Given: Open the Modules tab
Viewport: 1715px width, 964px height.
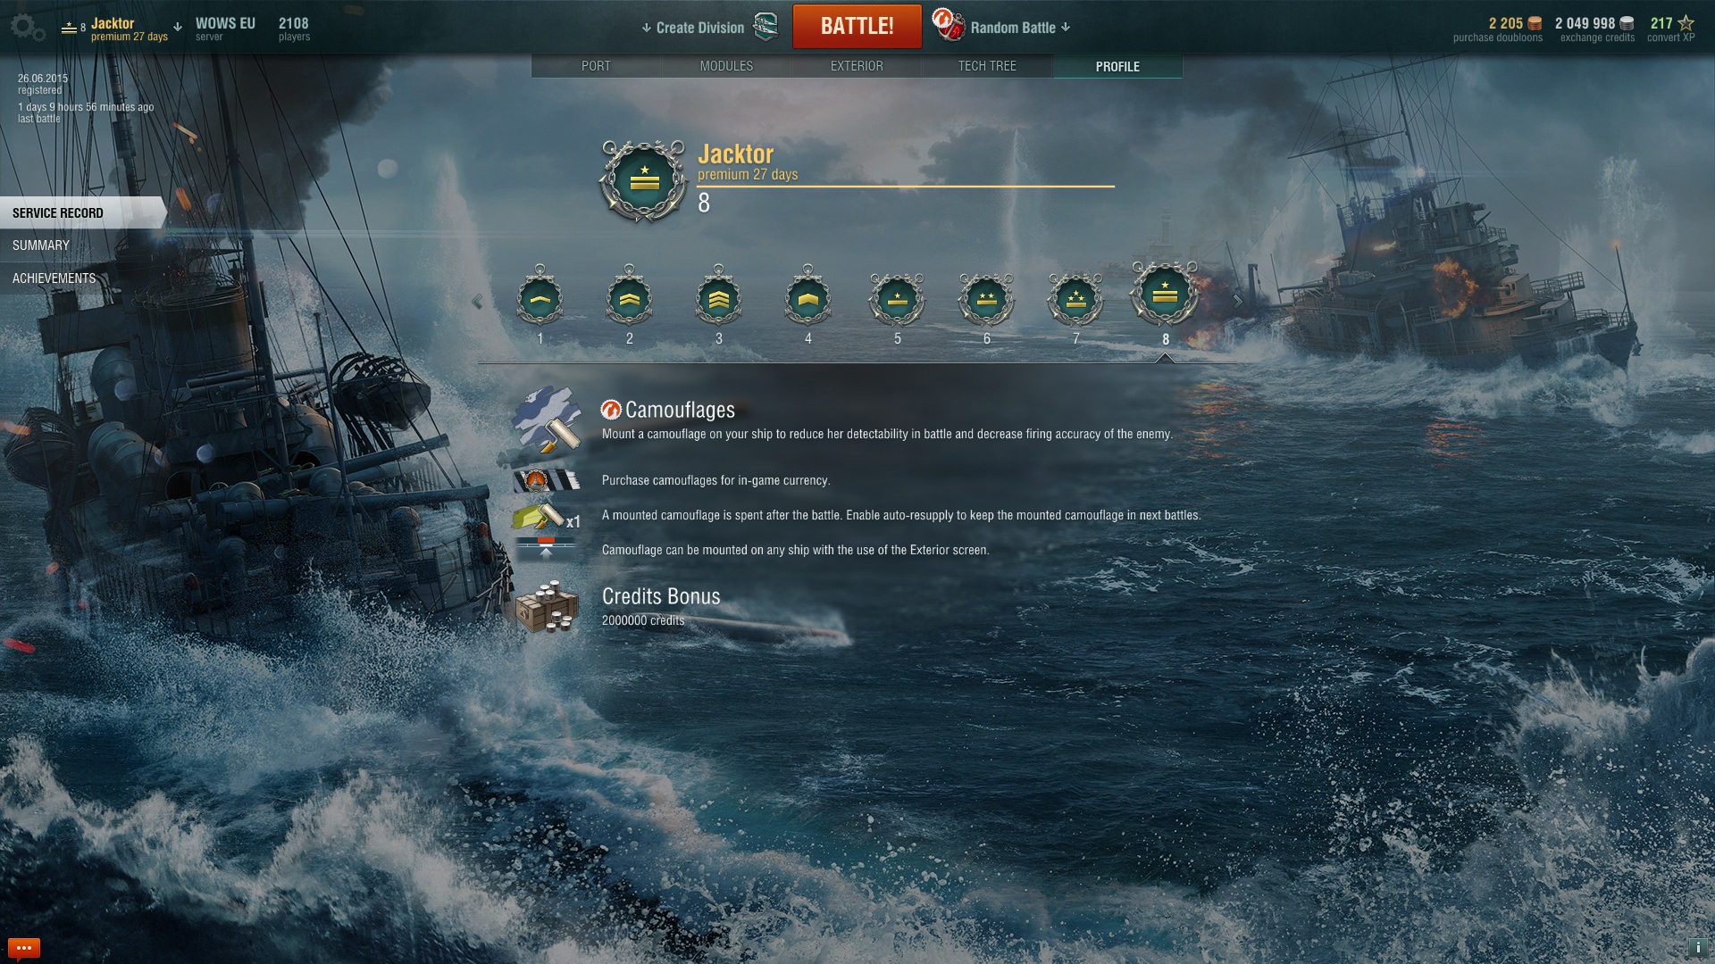Looking at the screenshot, I should 726,66.
